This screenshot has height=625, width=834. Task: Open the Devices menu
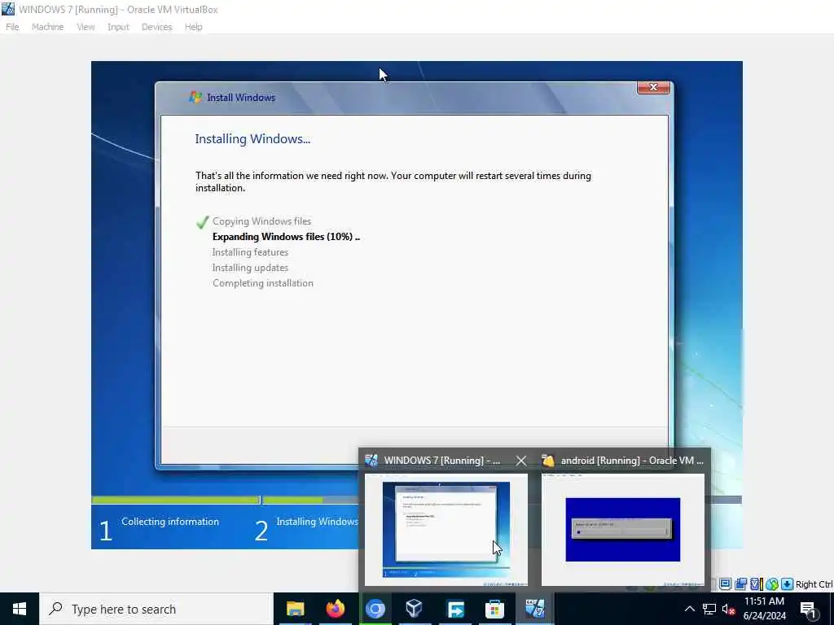156,27
